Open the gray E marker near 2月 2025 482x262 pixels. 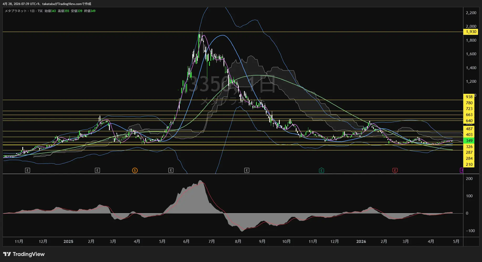point(97,171)
